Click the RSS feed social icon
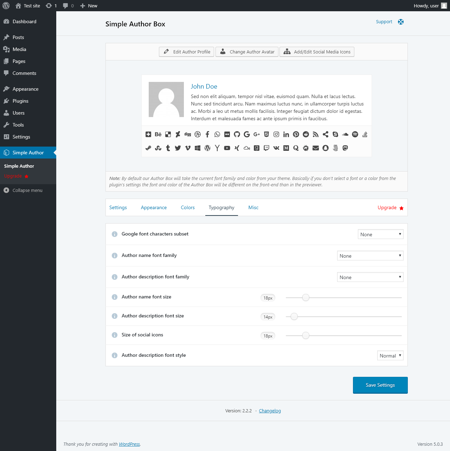The image size is (450, 451). tap(316, 134)
